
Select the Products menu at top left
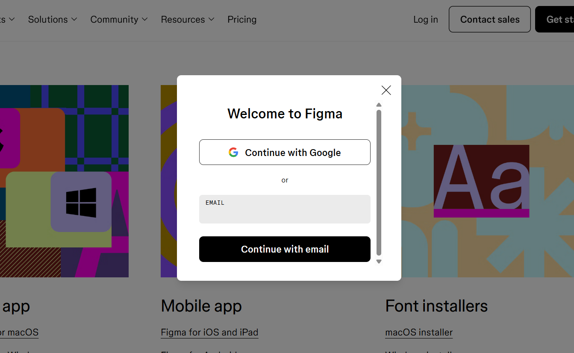(x=6, y=19)
